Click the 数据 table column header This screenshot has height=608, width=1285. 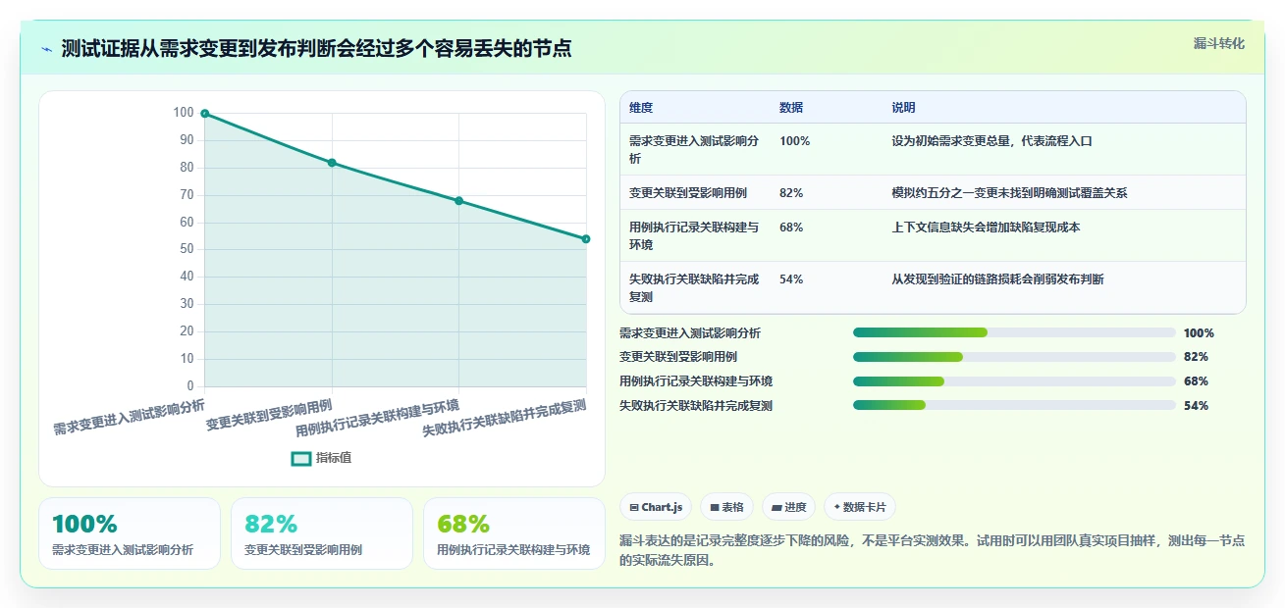(791, 108)
